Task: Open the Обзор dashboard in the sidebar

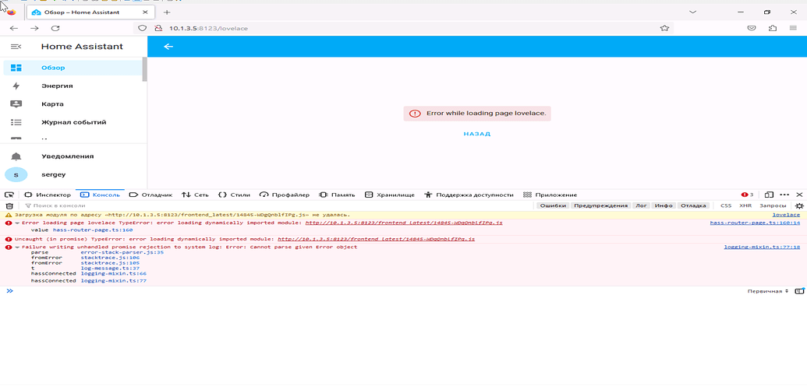Action: coord(73,68)
